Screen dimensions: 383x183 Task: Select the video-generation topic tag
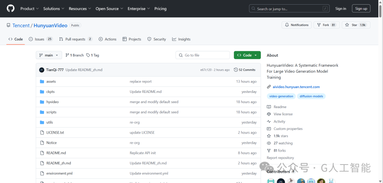281,96
